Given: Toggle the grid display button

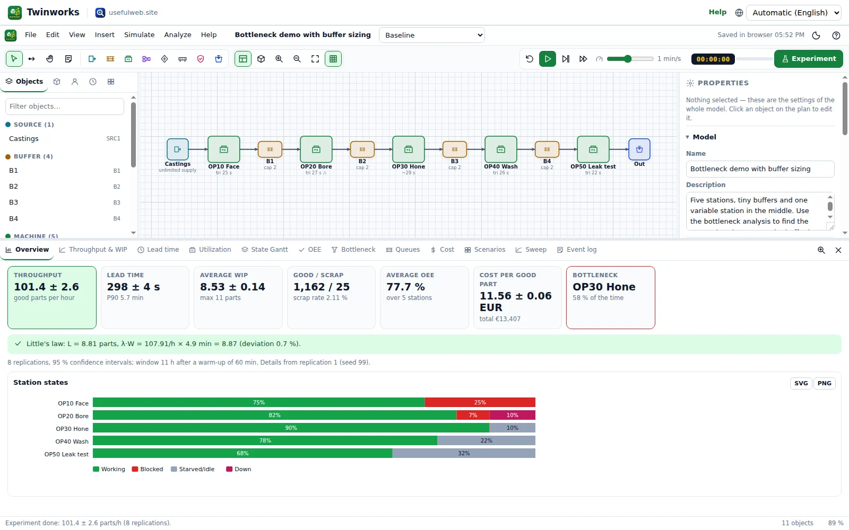Looking at the screenshot, I should 333,59.
